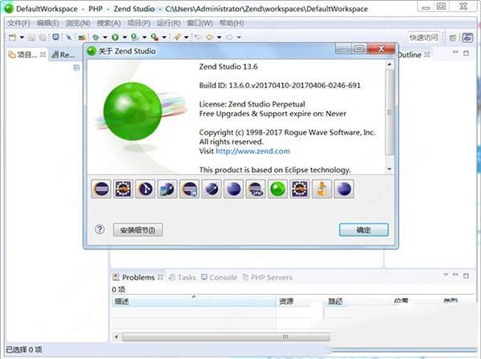Open the 编辑(E) menu
Image resolution: width=481 pixels, height=359 pixels.
(48, 23)
